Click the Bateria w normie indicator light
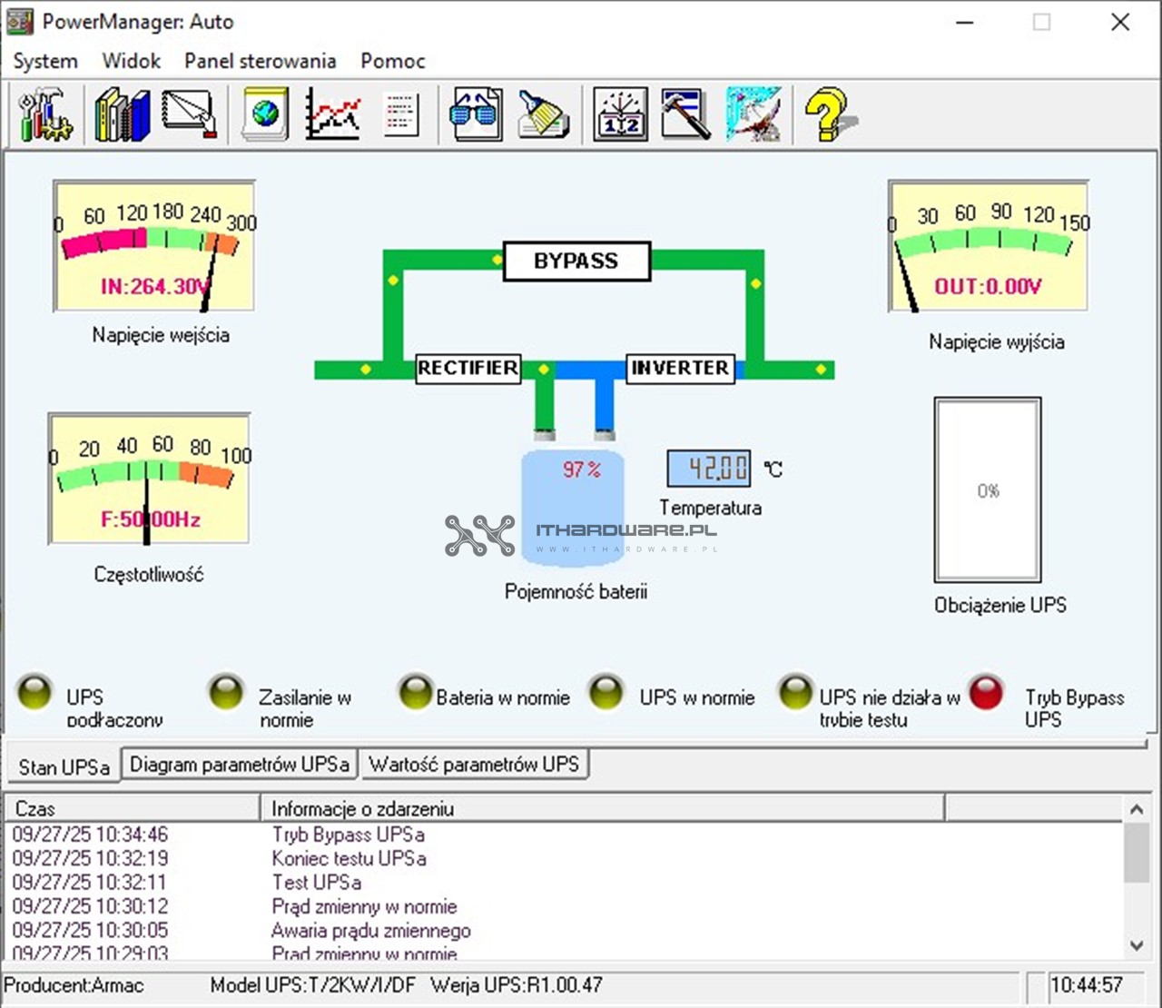 [x=415, y=693]
